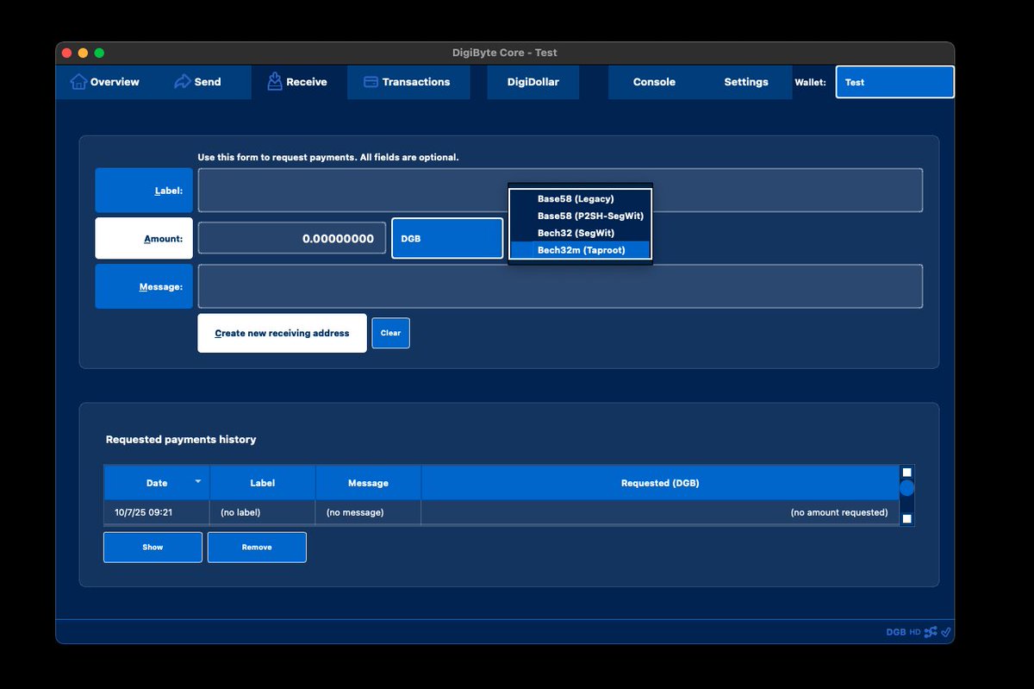Open the DigiDollar tab
The width and height of the screenshot is (1034, 689).
coord(533,82)
